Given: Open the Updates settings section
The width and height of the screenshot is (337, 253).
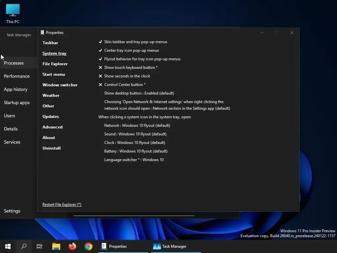Looking at the screenshot, I should pos(51,117).
